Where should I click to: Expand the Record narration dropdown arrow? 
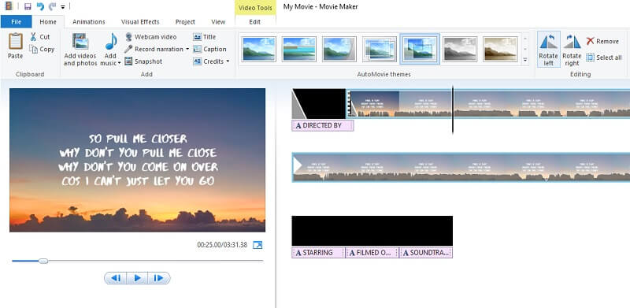pos(187,49)
